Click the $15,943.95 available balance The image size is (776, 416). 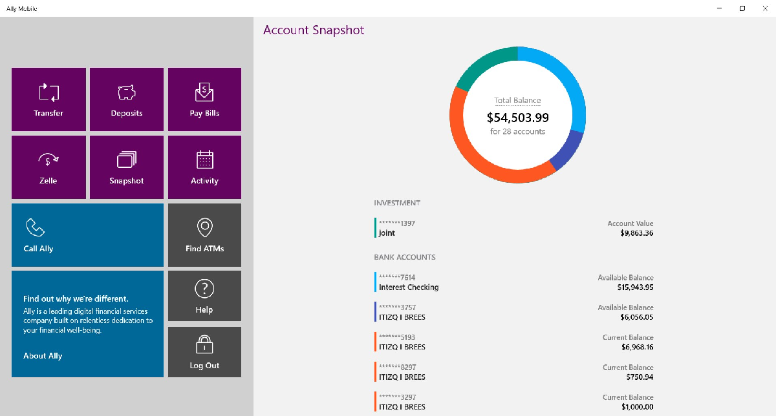click(634, 287)
